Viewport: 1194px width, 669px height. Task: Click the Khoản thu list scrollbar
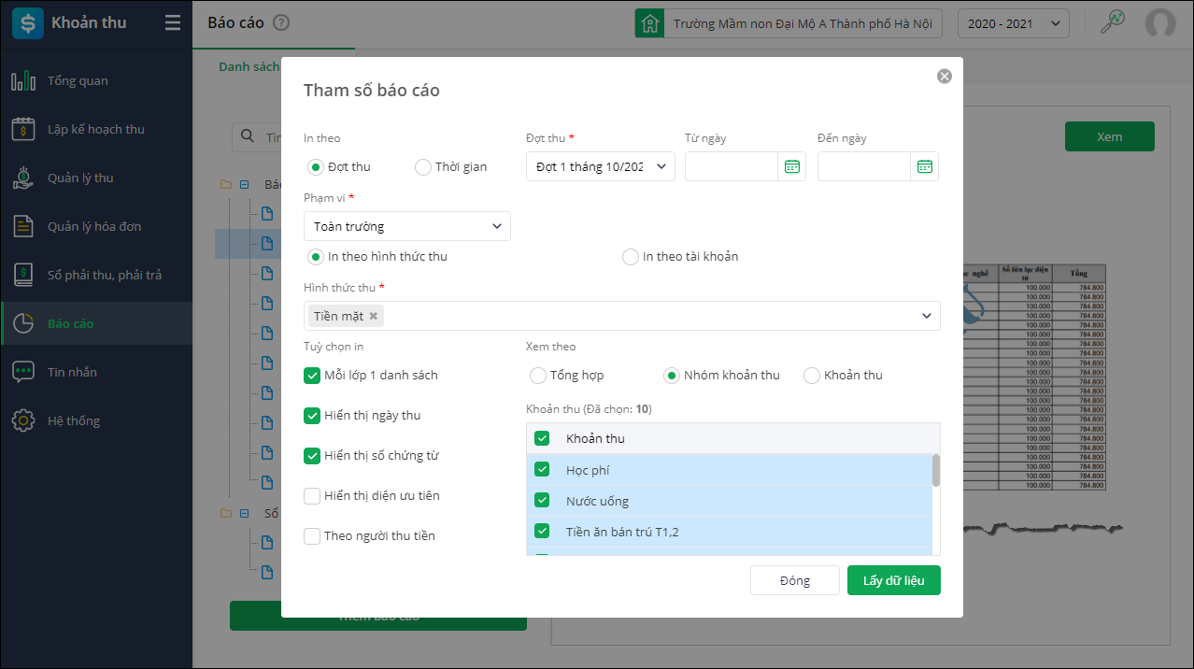click(x=936, y=471)
